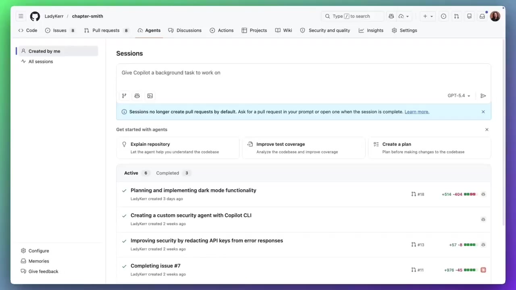Show Active sessions list

[x=136, y=173]
